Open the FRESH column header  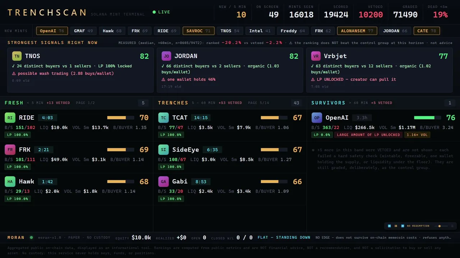[x=14, y=103]
